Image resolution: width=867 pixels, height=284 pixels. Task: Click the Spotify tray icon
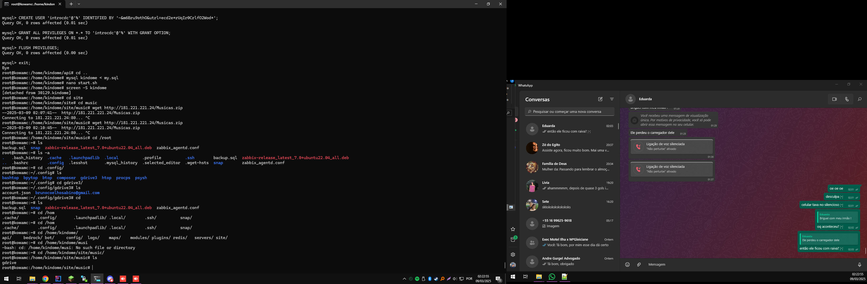[417, 279]
